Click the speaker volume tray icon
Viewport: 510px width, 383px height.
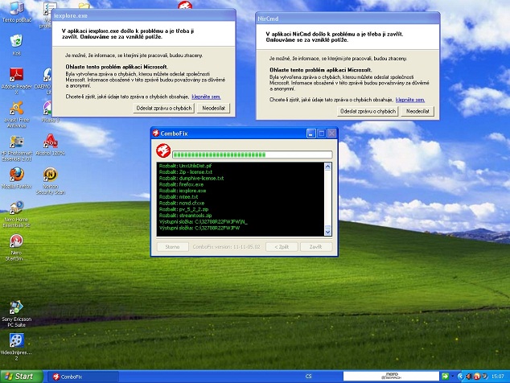(x=469, y=377)
